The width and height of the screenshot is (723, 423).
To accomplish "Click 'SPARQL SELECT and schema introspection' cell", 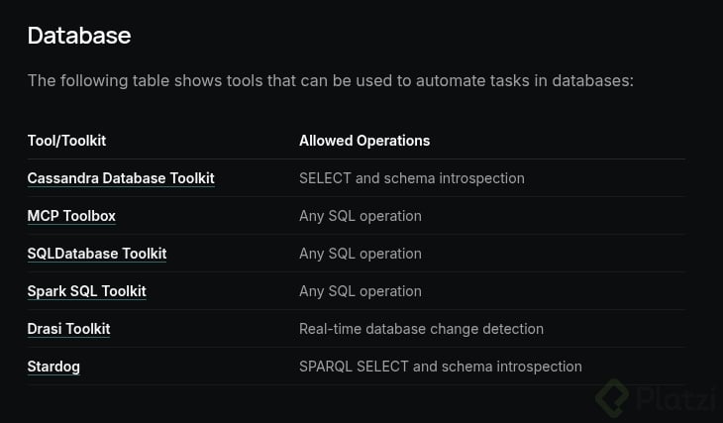I will (x=441, y=367).
